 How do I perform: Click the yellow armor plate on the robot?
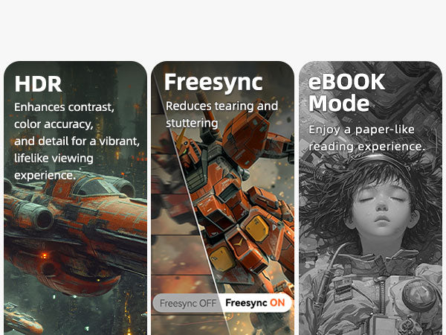257,228
